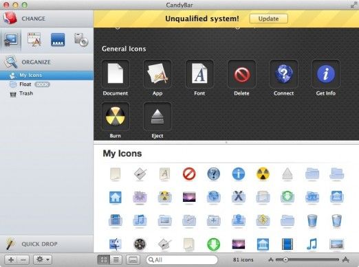Select the blue info icon in My Icons
Image resolution: width=359 pixels, height=267 pixels.
pos(239,174)
